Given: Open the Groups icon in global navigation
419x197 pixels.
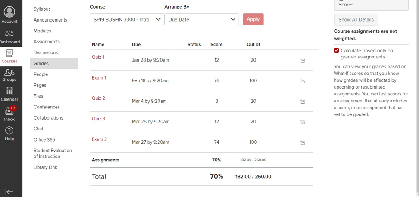Looking at the screenshot, I should (x=9, y=72).
